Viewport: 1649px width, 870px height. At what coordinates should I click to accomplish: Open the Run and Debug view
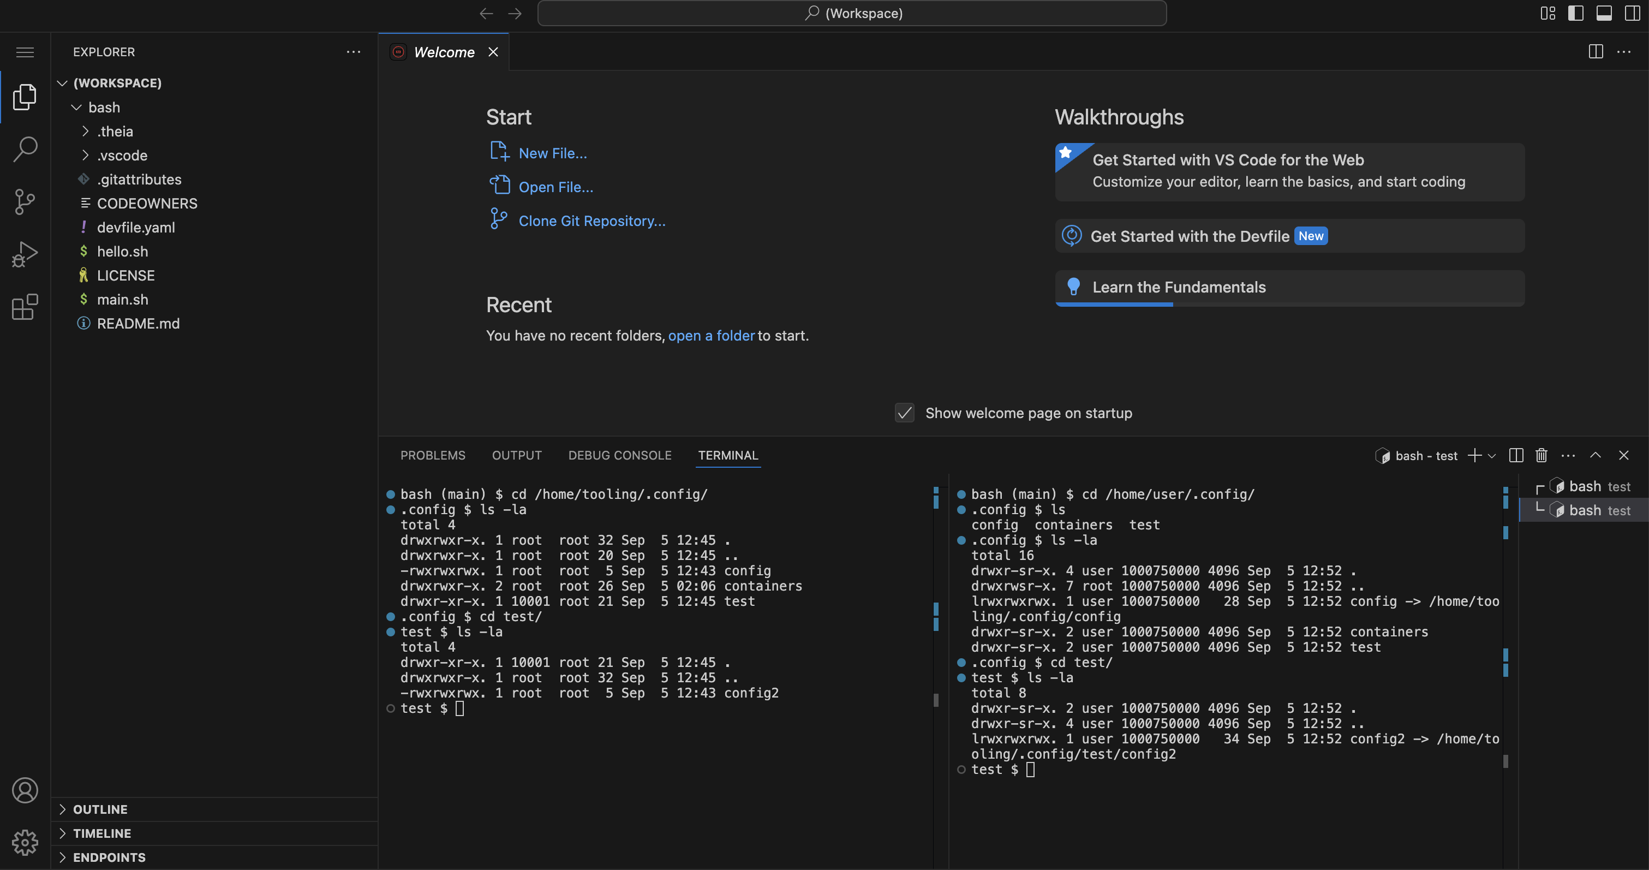[x=25, y=254]
